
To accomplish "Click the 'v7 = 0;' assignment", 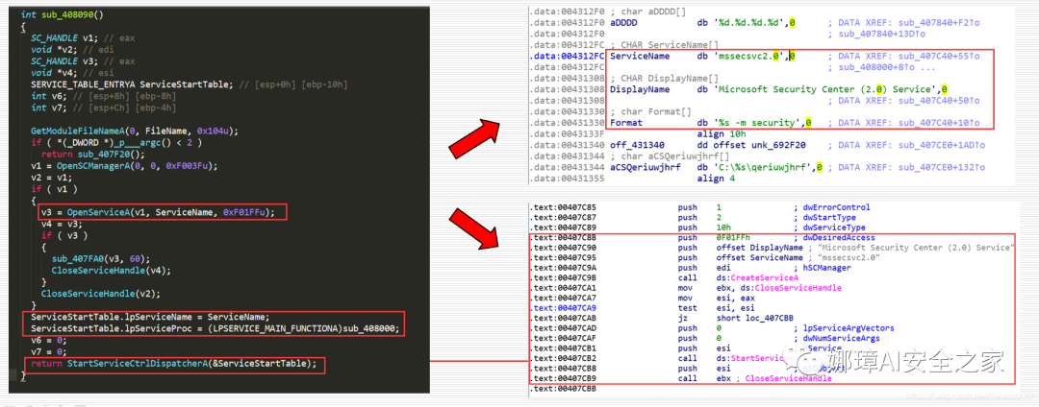I will click(x=50, y=351).
